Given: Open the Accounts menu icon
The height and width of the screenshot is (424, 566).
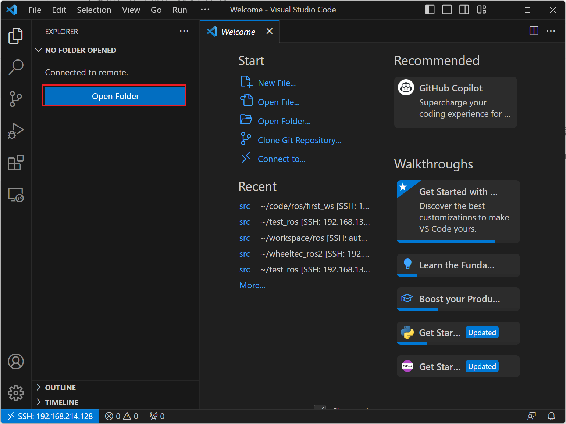Looking at the screenshot, I should [x=16, y=362].
